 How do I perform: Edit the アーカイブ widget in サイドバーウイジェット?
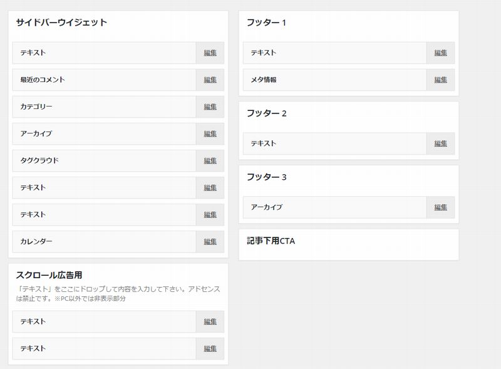tap(210, 133)
